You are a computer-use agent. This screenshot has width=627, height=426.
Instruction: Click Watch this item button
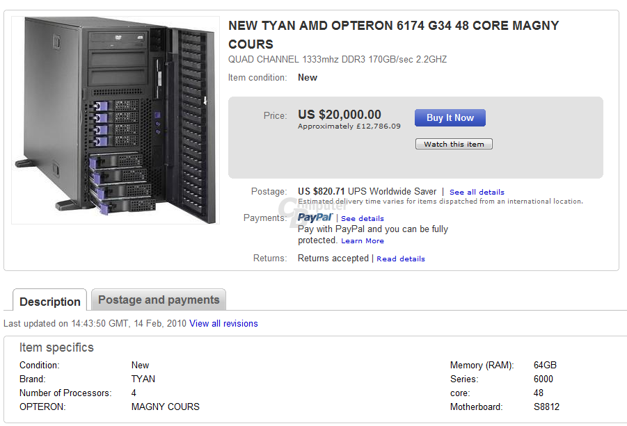pyautogui.click(x=454, y=144)
